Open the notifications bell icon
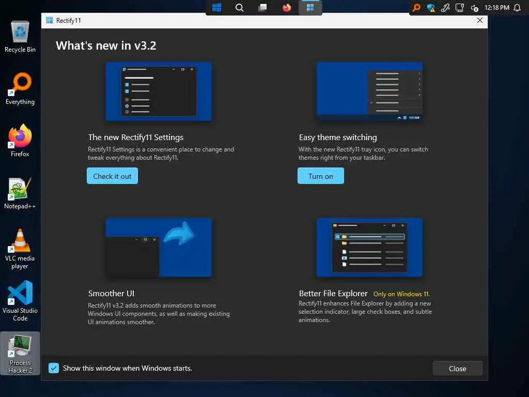Image resolution: width=529 pixels, height=397 pixels. click(517, 7)
